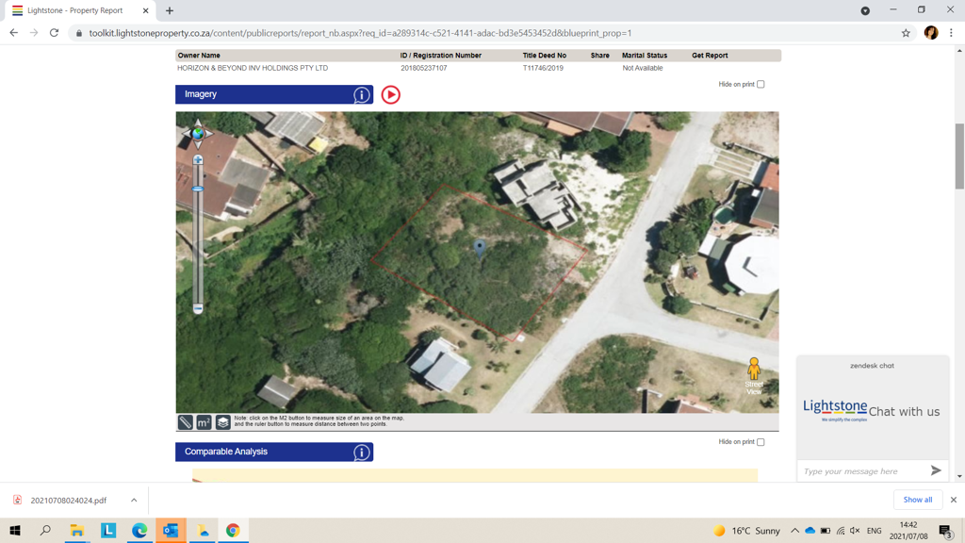This screenshot has height=543, width=965.
Task: Select the Lightstone Property Report tab
Action: point(75,10)
